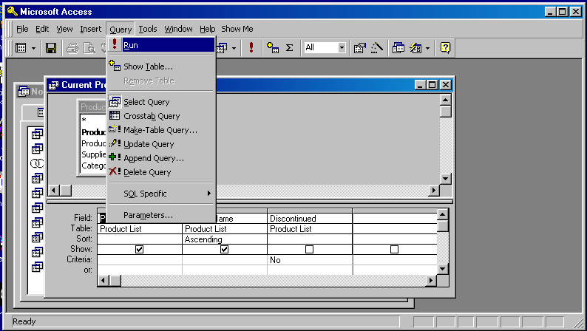
Task: Click the Database Window toolbar icon
Action: (x=398, y=48)
